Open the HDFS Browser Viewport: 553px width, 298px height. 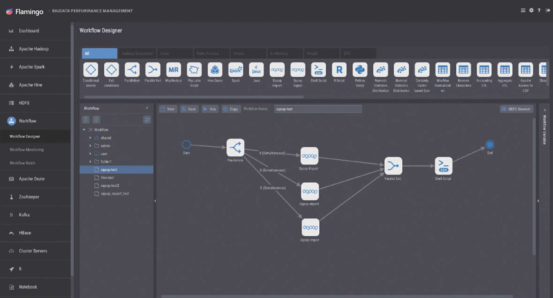516,109
